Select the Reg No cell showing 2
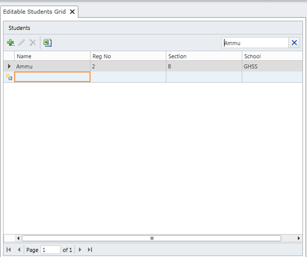This screenshot has height=257, width=307. point(128,67)
